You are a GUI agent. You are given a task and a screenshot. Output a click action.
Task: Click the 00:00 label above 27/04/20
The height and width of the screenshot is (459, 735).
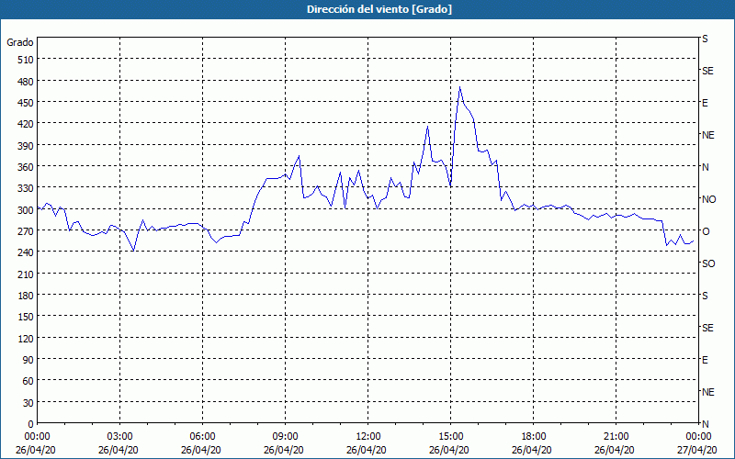(698, 437)
